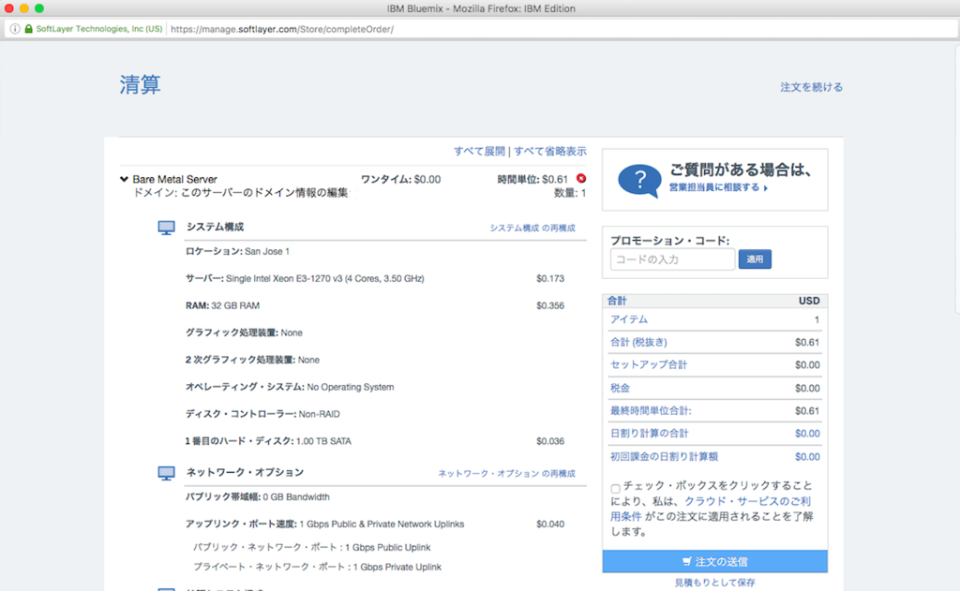Collapse the Bare Metal Server section arrow
Image resolution: width=960 pixels, height=591 pixels.
point(125,179)
